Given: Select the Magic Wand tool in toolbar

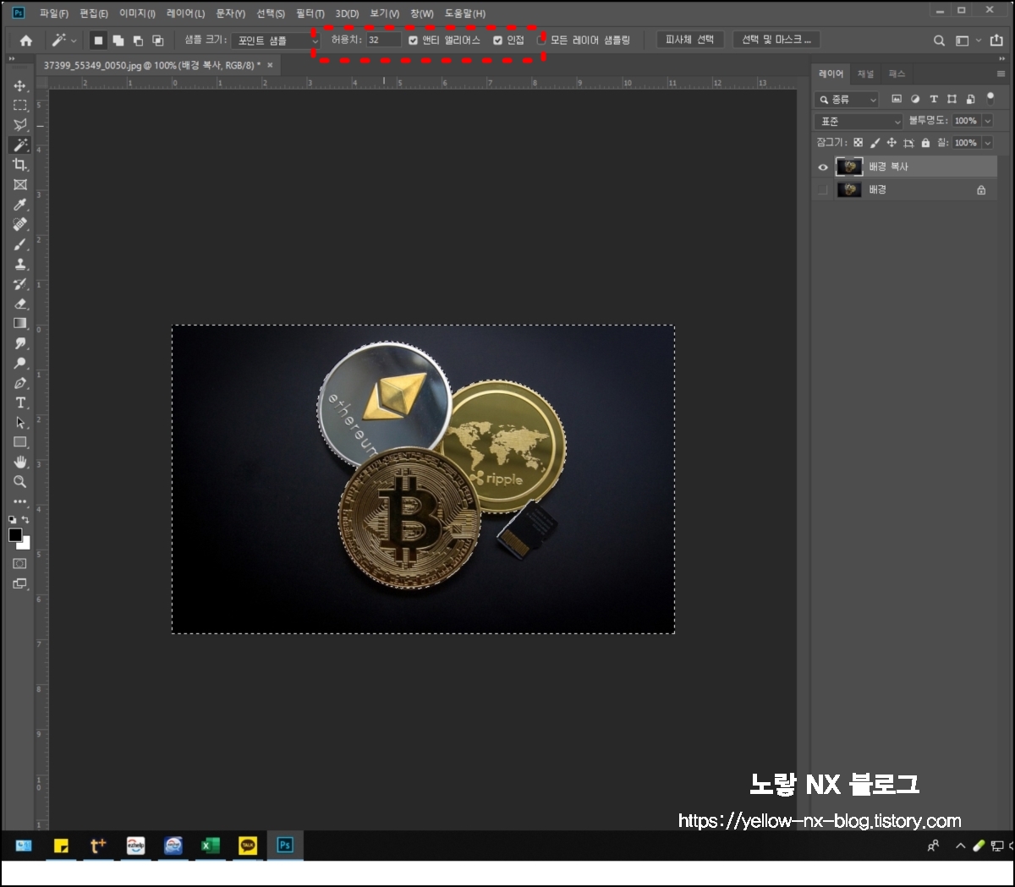Looking at the screenshot, I should [20, 145].
